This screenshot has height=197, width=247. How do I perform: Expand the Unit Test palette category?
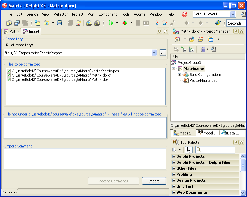[174, 186]
